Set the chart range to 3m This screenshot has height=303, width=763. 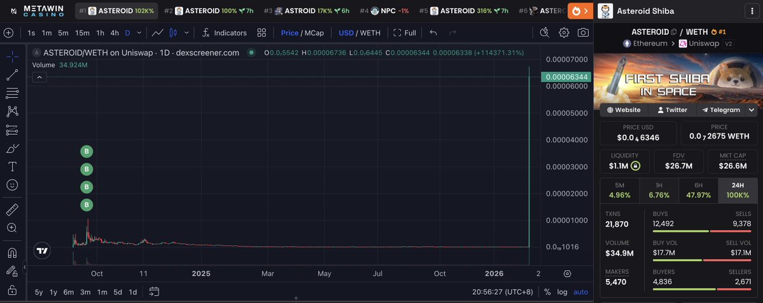(85, 292)
